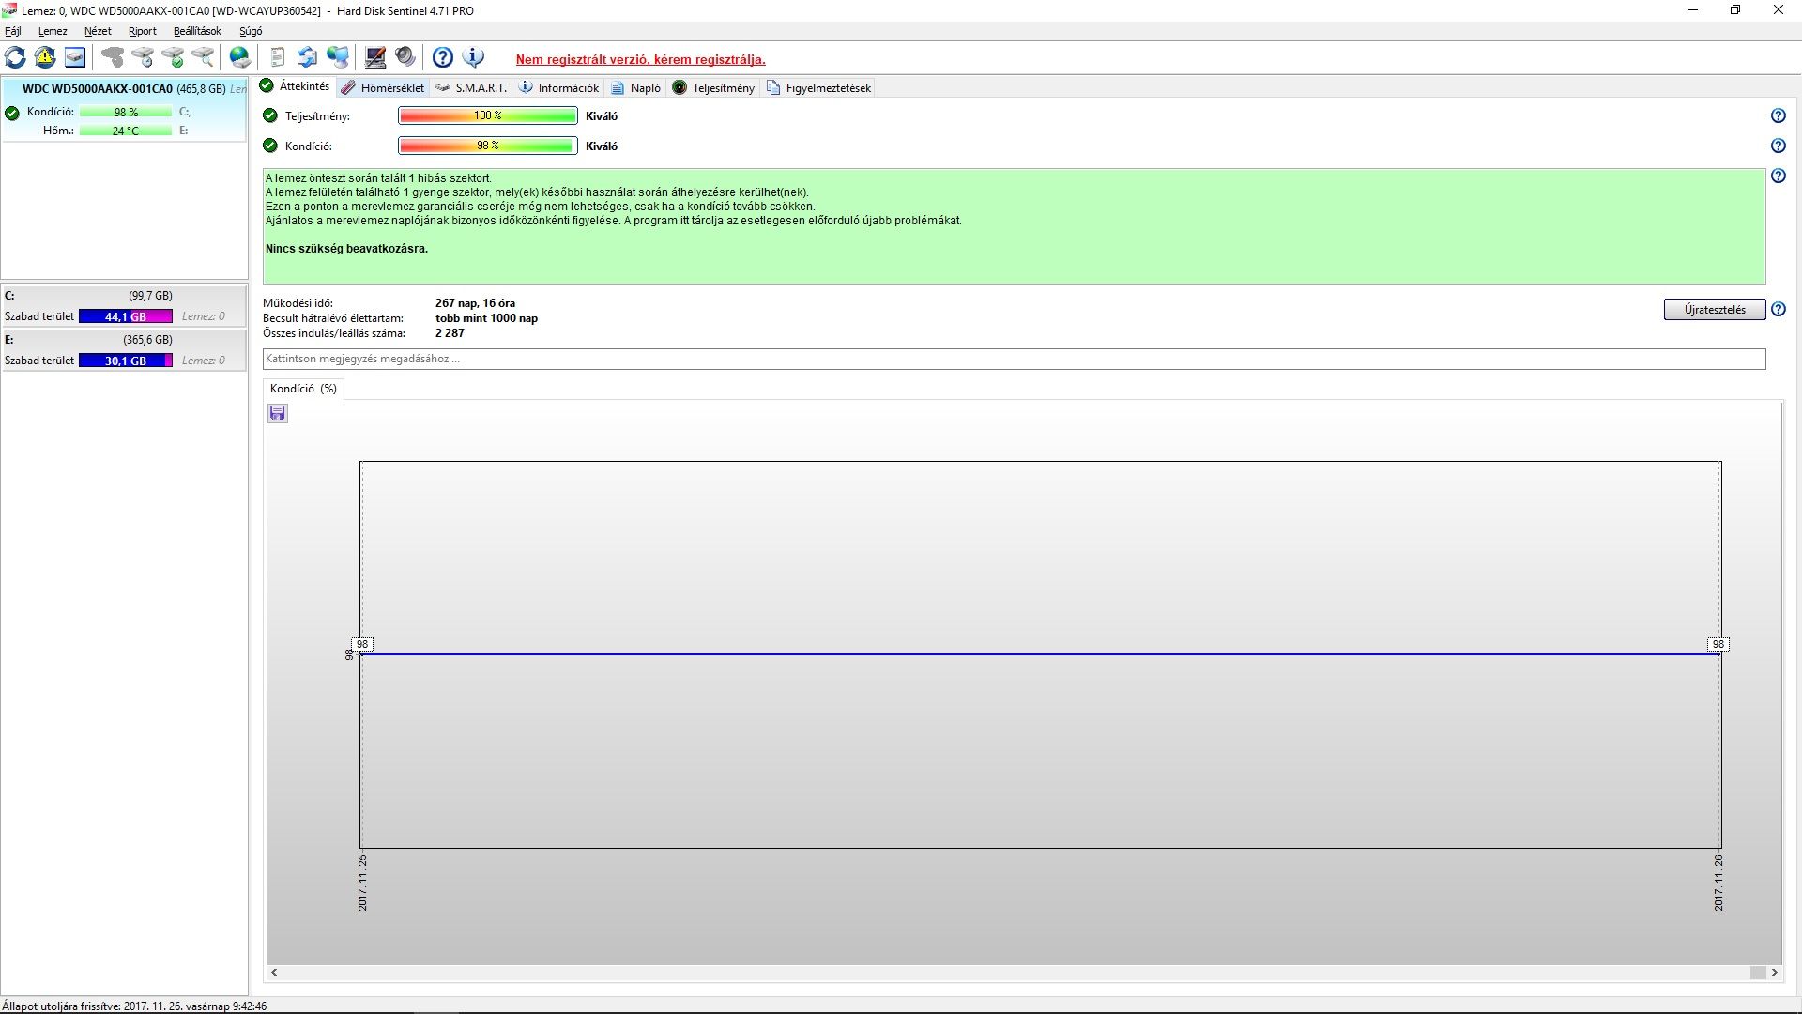Click the grey disk cable toolbar icon
The width and height of the screenshot is (1802, 1014).
tap(113, 57)
